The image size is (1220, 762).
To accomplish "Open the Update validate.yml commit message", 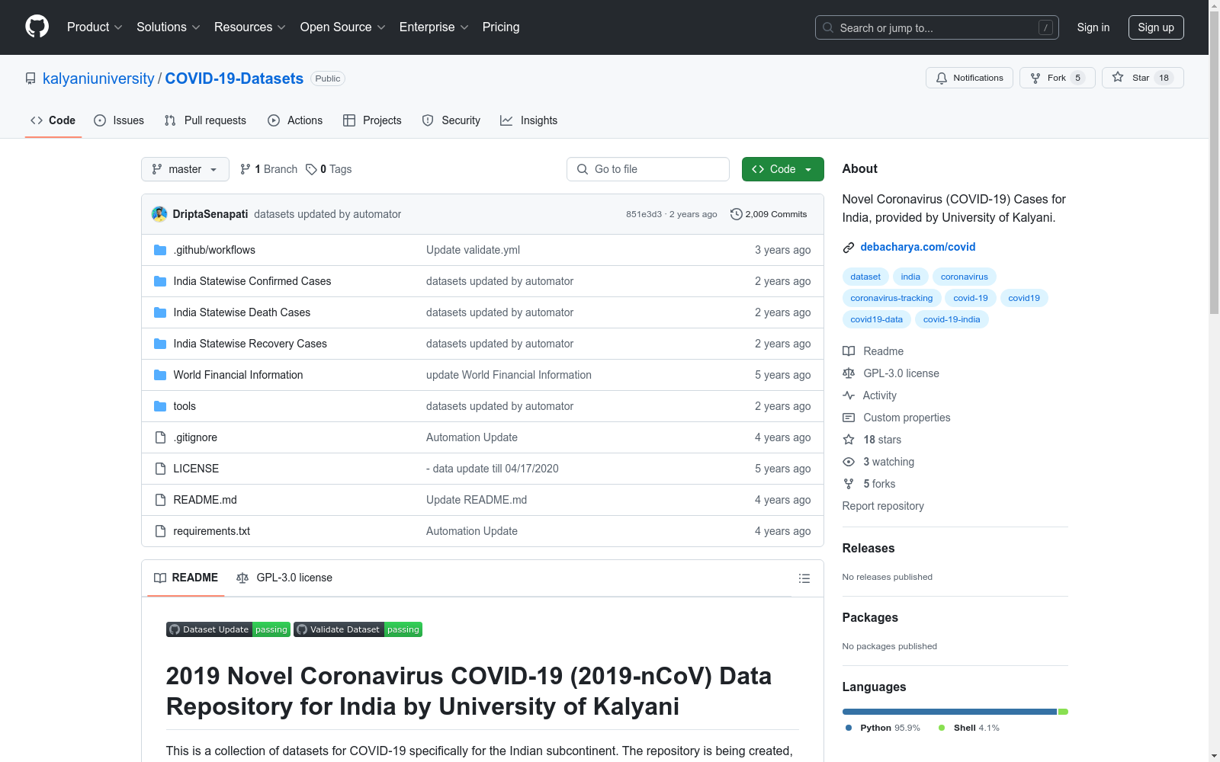I will (x=473, y=250).
